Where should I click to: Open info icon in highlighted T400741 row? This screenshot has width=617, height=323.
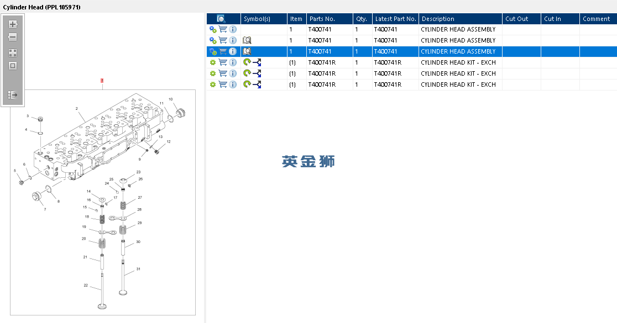(x=233, y=51)
